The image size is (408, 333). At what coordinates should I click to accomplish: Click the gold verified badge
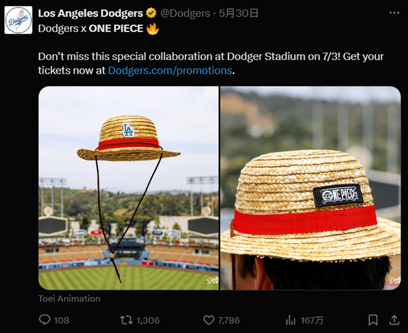(x=152, y=13)
